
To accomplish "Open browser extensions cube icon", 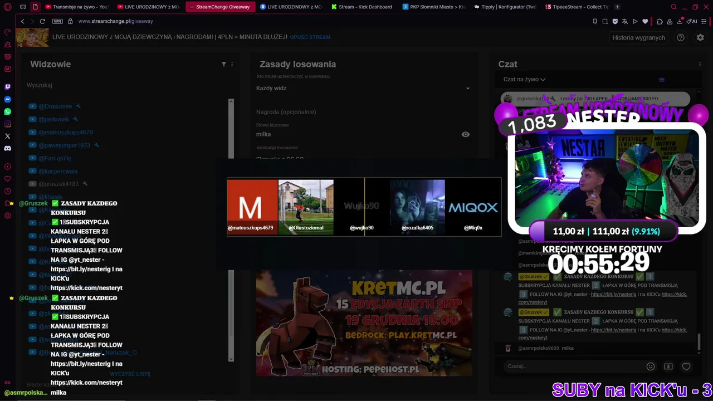I will click(x=660, y=21).
